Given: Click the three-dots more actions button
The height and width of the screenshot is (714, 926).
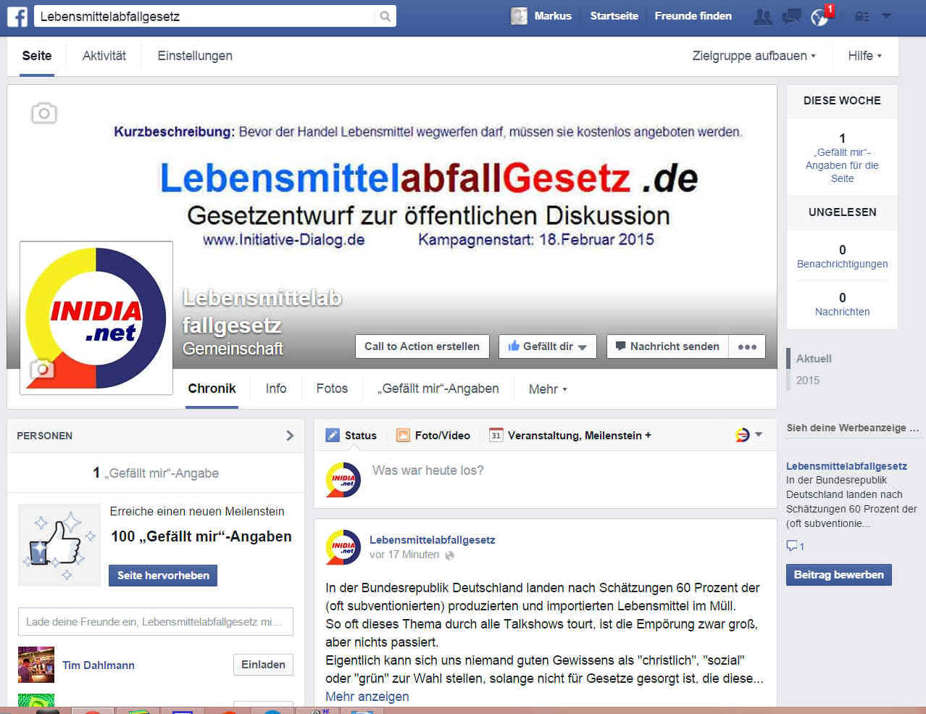Looking at the screenshot, I should pyautogui.click(x=747, y=346).
